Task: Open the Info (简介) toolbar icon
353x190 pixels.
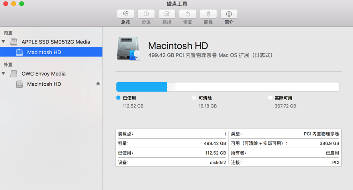Action: [229, 14]
